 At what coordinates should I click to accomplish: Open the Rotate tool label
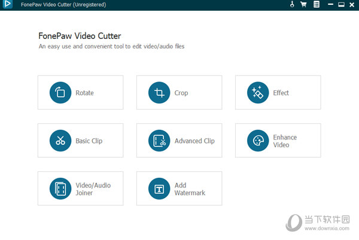pos(84,93)
